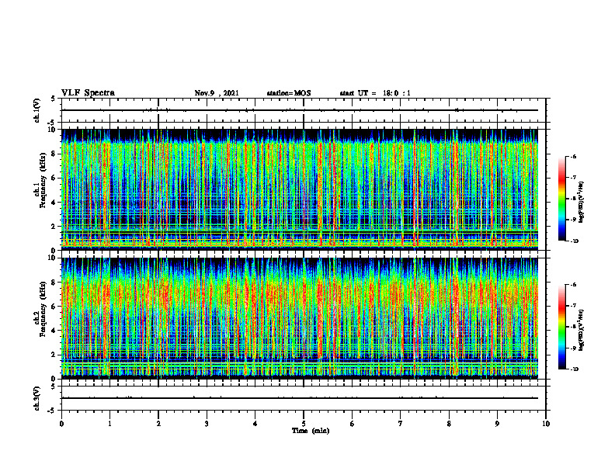Click the ch.2 color scale log(PSD) unit label
The image size is (615, 475).
(582, 331)
